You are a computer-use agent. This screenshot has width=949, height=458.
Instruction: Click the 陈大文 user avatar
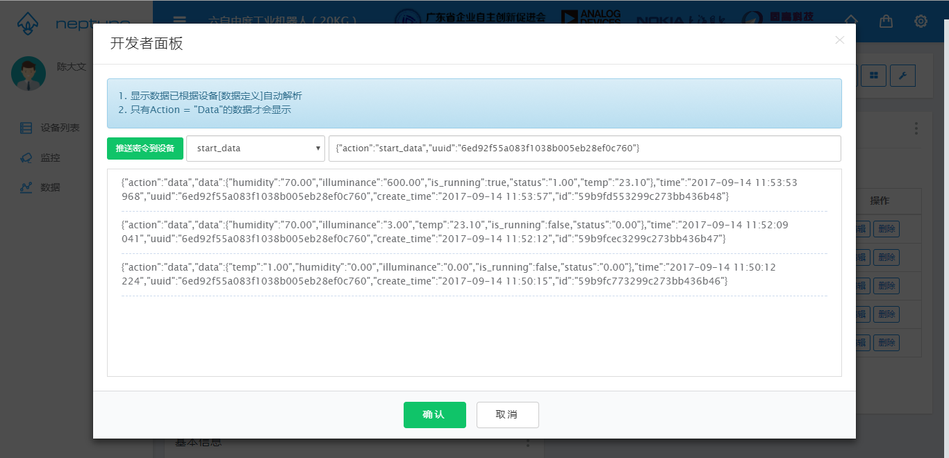[x=28, y=74]
